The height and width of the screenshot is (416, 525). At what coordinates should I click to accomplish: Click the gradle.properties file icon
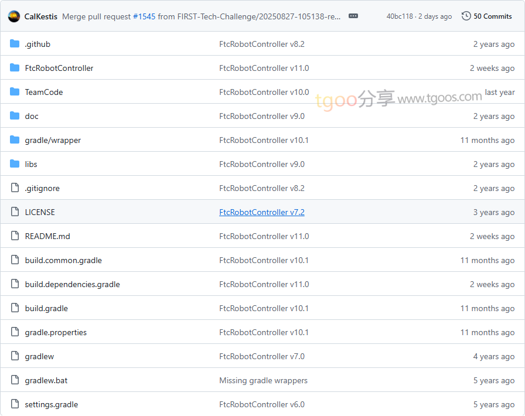point(15,332)
